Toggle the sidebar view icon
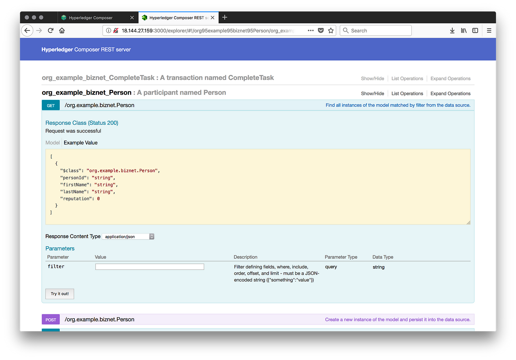 tap(475, 31)
